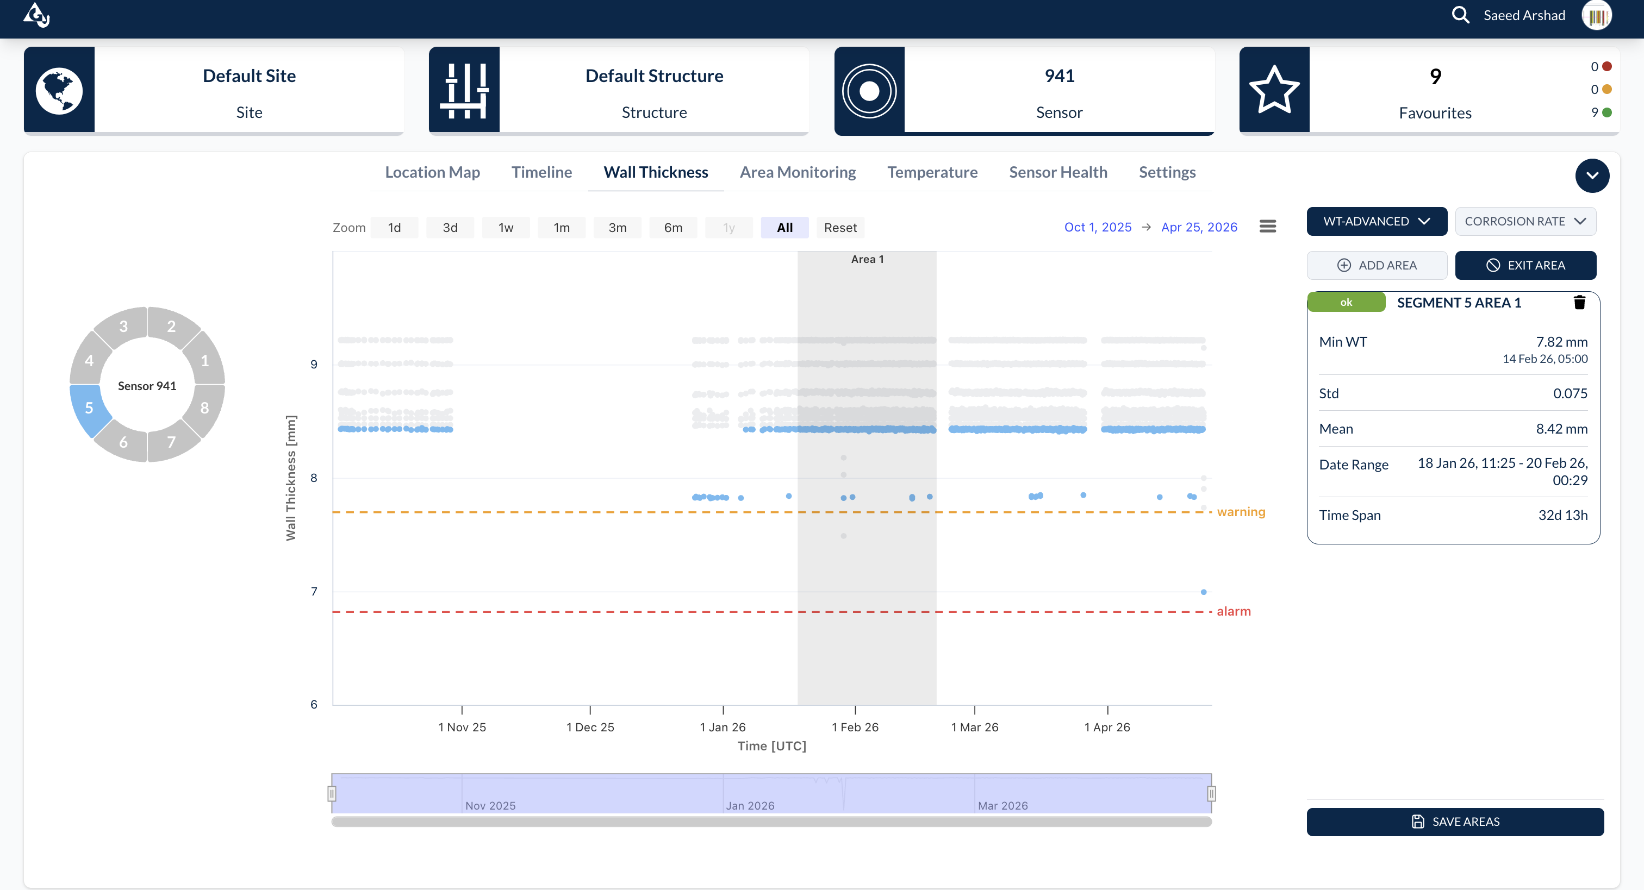Screen dimensions: 1644x890
Task: Select the Wall Thickness tab
Action: [656, 172]
